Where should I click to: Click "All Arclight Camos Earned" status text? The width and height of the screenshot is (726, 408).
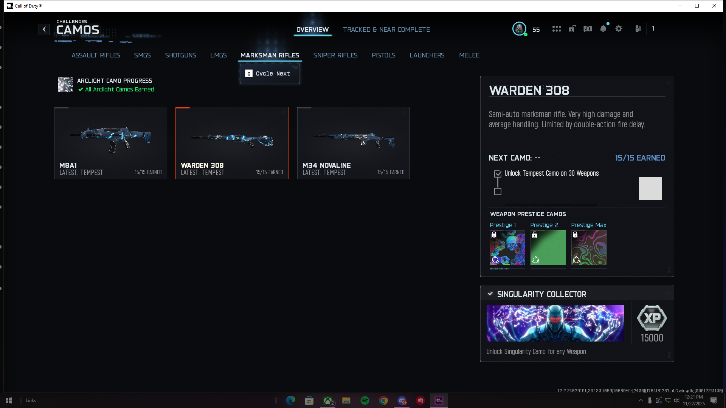(x=119, y=90)
